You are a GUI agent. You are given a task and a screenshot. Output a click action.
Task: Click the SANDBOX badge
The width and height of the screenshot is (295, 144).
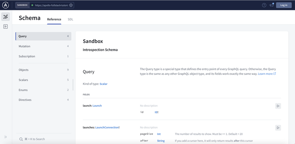22,5
